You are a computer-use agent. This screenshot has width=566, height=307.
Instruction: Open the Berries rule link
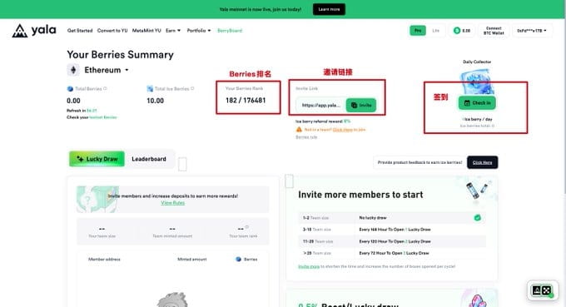click(x=306, y=137)
